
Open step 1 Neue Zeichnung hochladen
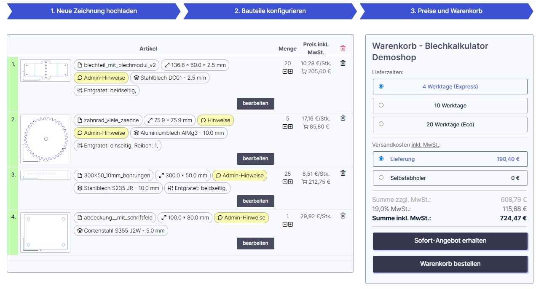coord(94,11)
